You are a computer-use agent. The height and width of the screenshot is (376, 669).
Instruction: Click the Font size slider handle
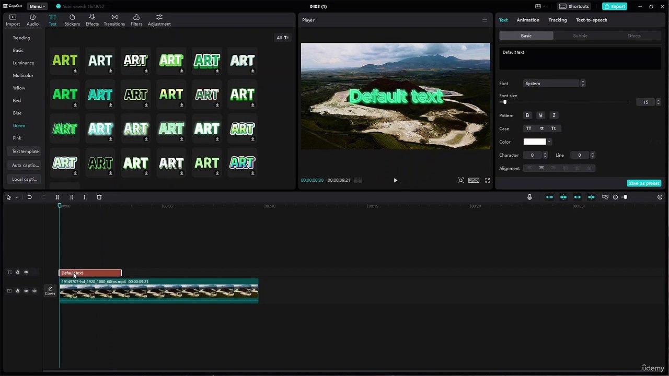[x=504, y=102]
